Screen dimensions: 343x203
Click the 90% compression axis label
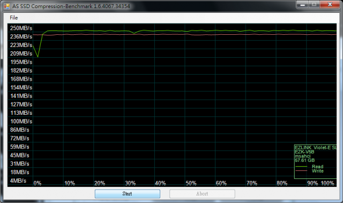[x=312, y=183]
